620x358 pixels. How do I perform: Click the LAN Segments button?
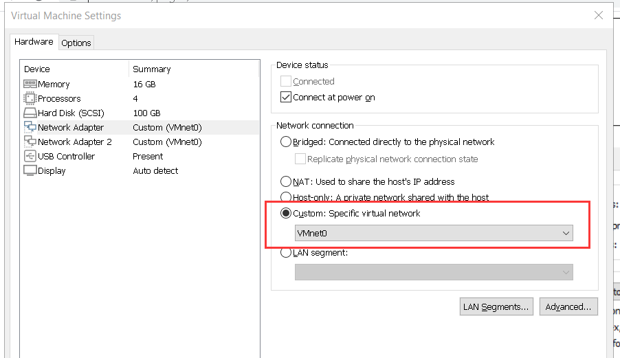coord(496,306)
